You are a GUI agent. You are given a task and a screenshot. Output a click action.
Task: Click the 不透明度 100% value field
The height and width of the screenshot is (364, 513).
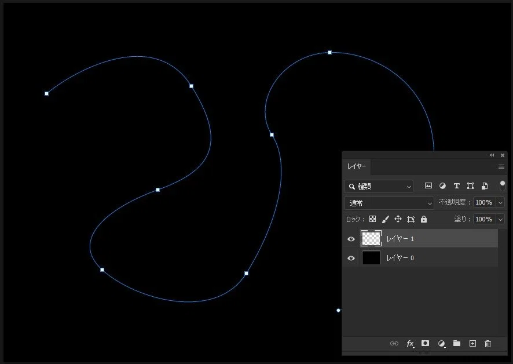pos(484,202)
